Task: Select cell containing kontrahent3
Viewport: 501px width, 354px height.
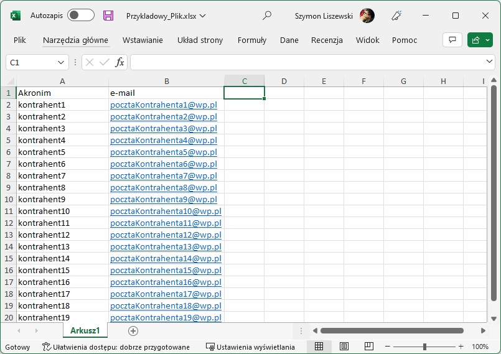Action: (x=62, y=128)
